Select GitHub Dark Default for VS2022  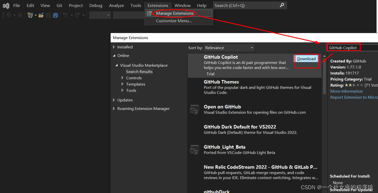254,130
